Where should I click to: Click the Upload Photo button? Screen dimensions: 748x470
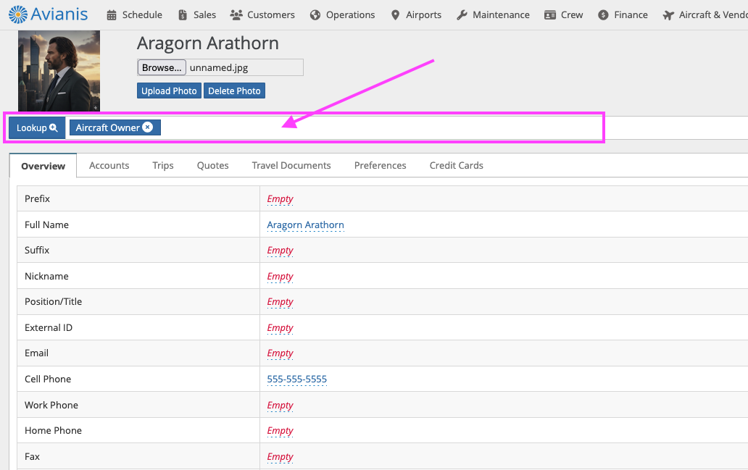169,91
